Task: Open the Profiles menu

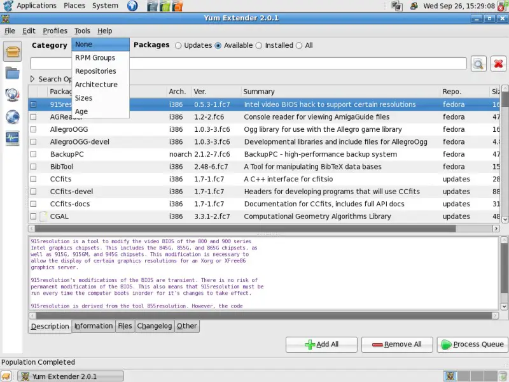Action: 55,31
